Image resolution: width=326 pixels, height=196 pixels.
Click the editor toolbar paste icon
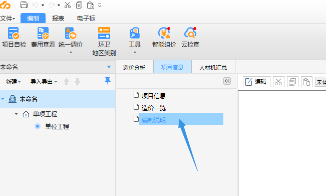tap(306, 82)
